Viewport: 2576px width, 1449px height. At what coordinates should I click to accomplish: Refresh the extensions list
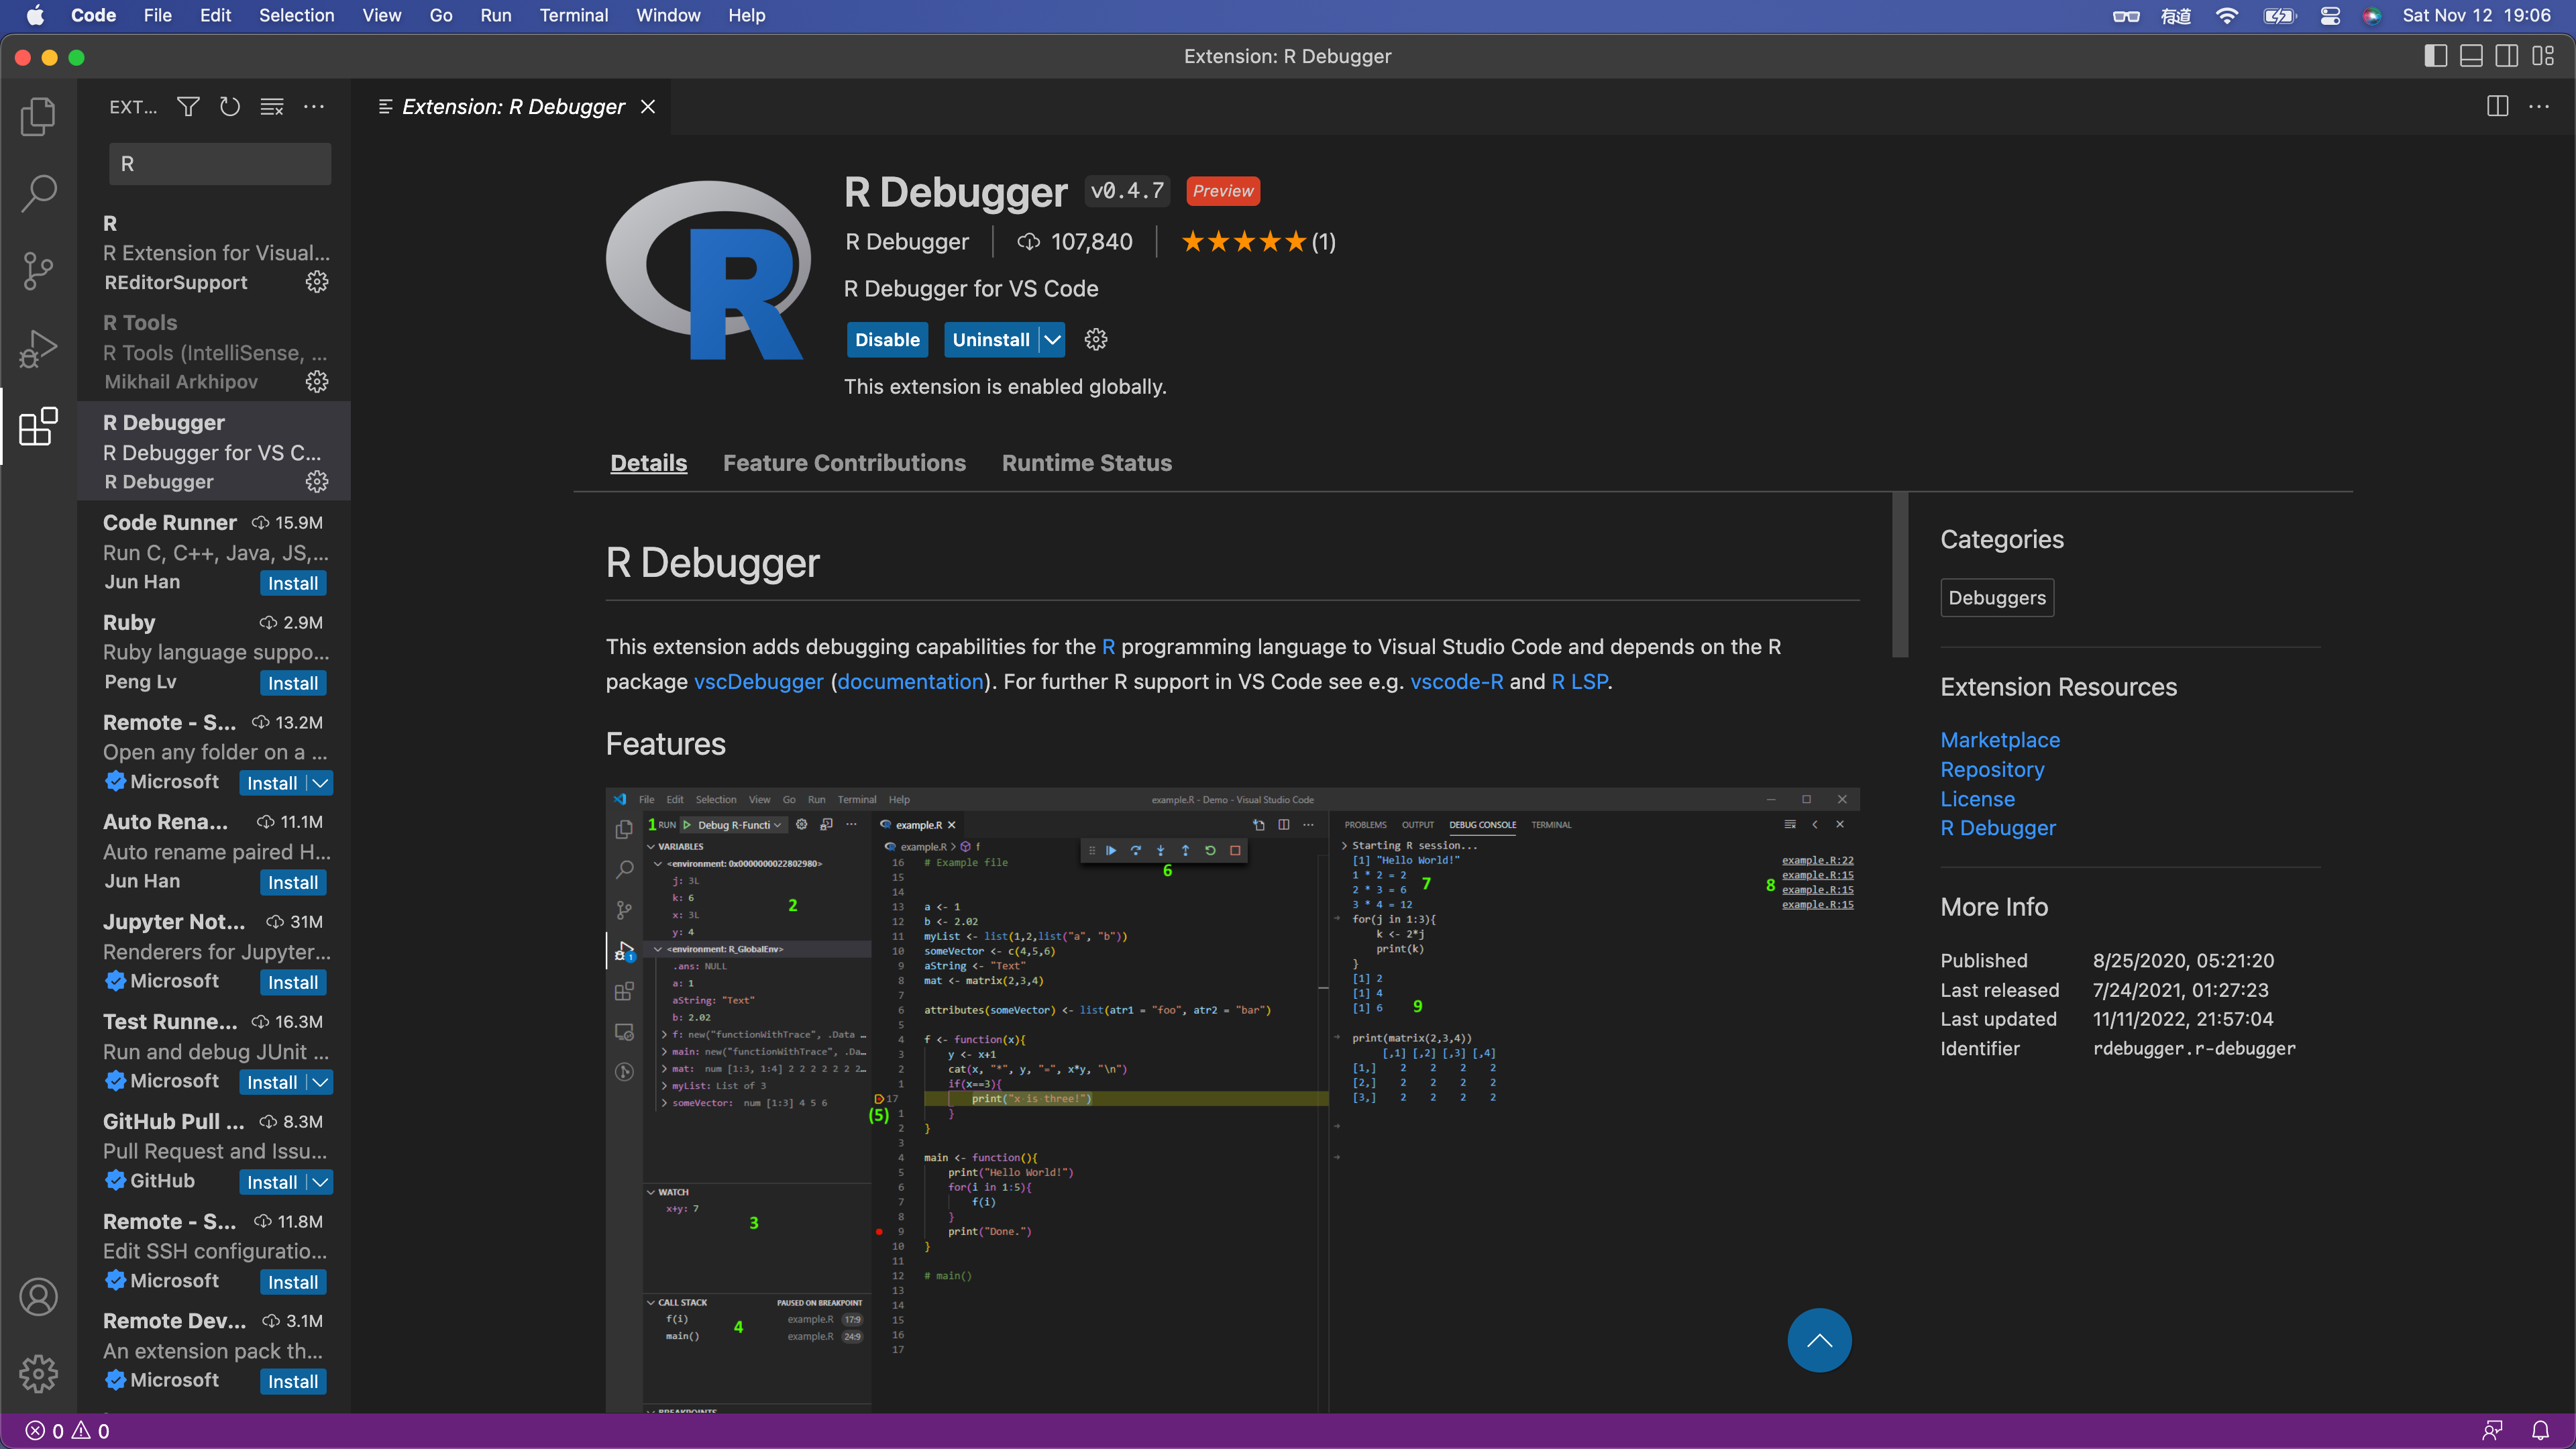230,107
